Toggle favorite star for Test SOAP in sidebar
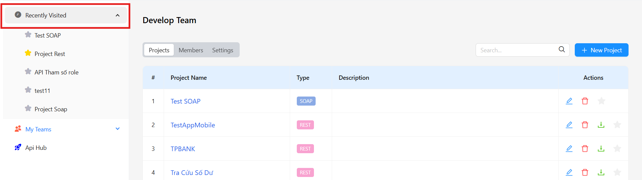This screenshot has width=642, height=180. [x=28, y=35]
